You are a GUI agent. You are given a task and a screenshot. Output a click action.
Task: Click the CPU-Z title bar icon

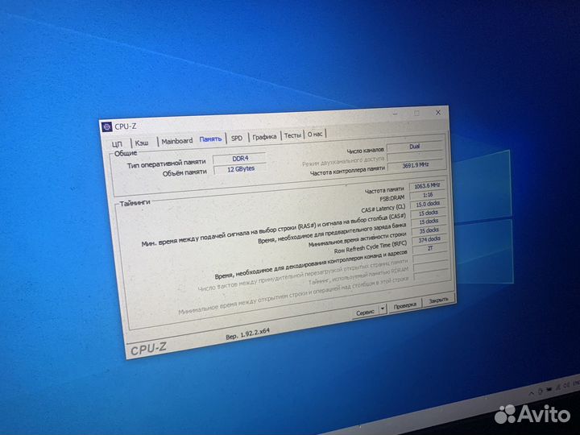pyautogui.click(x=106, y=126)
